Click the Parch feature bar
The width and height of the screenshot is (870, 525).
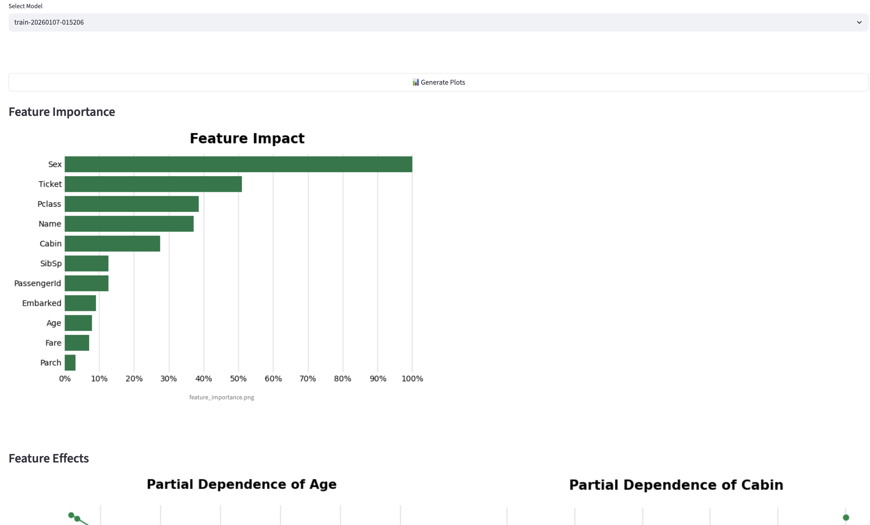point(70,363)
